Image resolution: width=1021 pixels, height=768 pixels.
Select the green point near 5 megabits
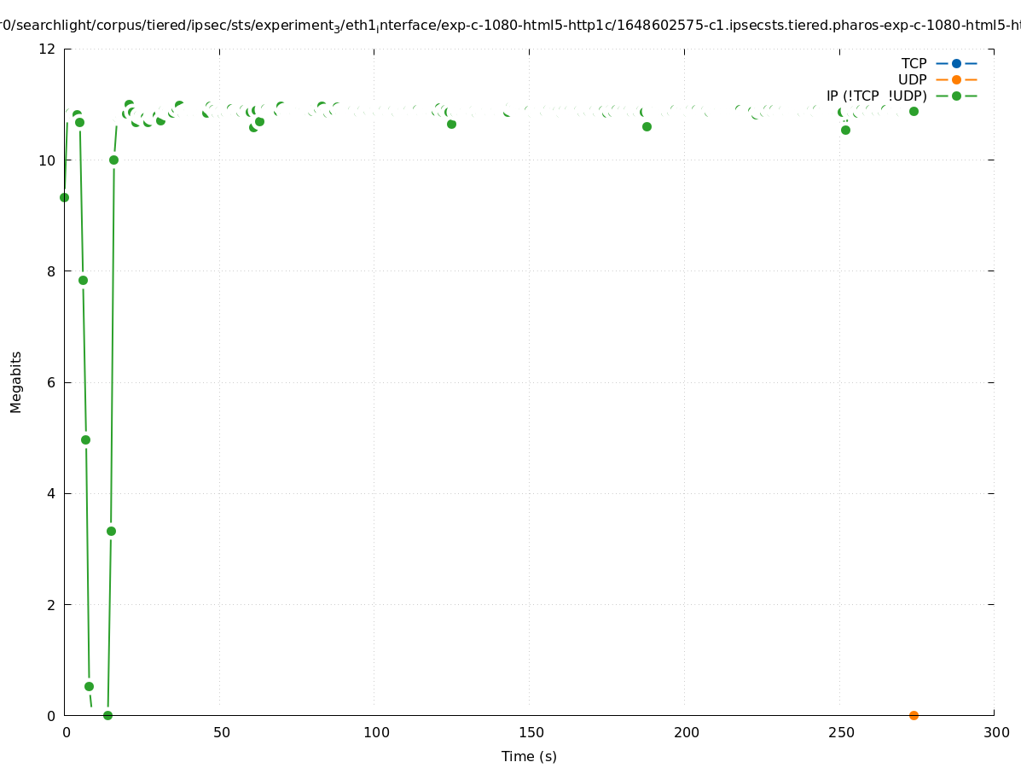(85, 439)
